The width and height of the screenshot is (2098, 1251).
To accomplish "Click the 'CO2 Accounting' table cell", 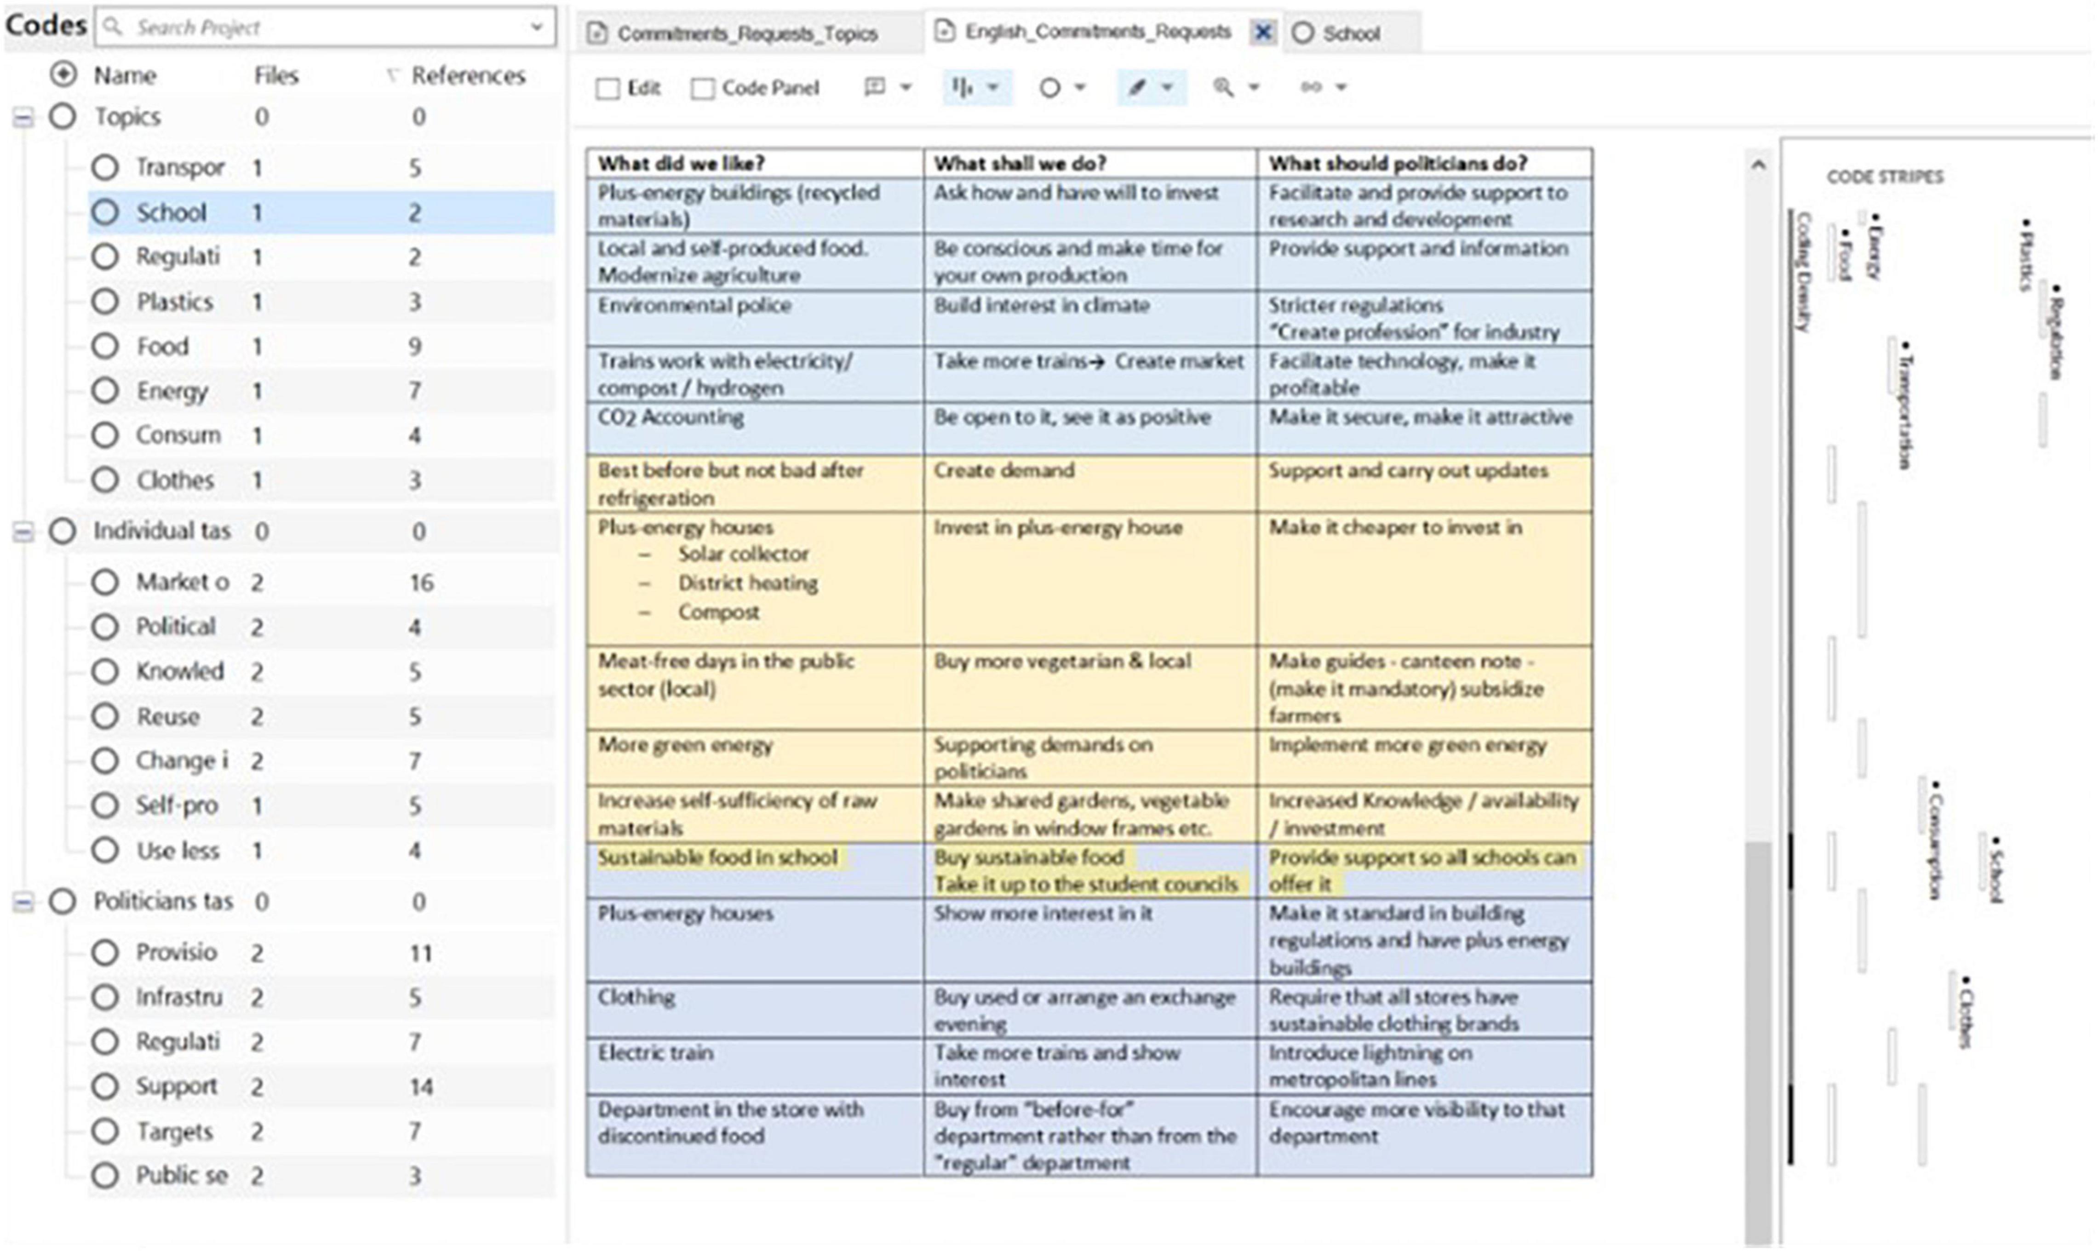I will click(755, 429).
